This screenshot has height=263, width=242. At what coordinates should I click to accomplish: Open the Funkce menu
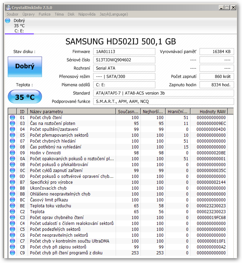coord(45,14)
